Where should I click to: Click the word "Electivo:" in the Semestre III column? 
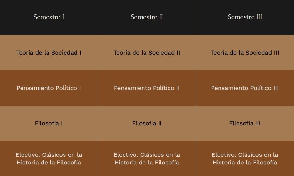pyautogui.click(x=224, y=155)
